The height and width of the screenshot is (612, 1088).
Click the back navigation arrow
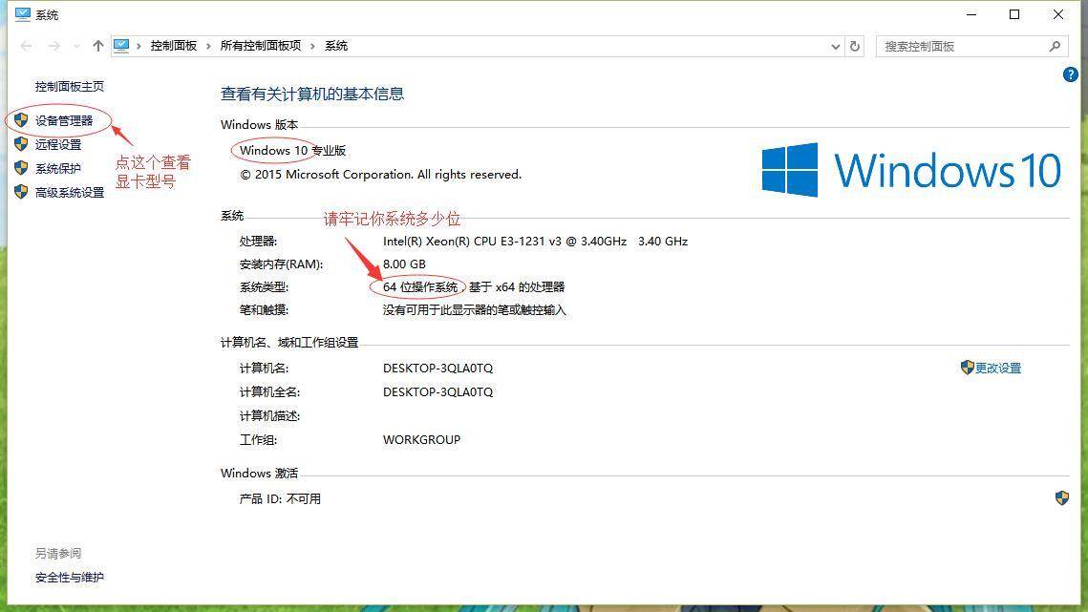(26, 46)
